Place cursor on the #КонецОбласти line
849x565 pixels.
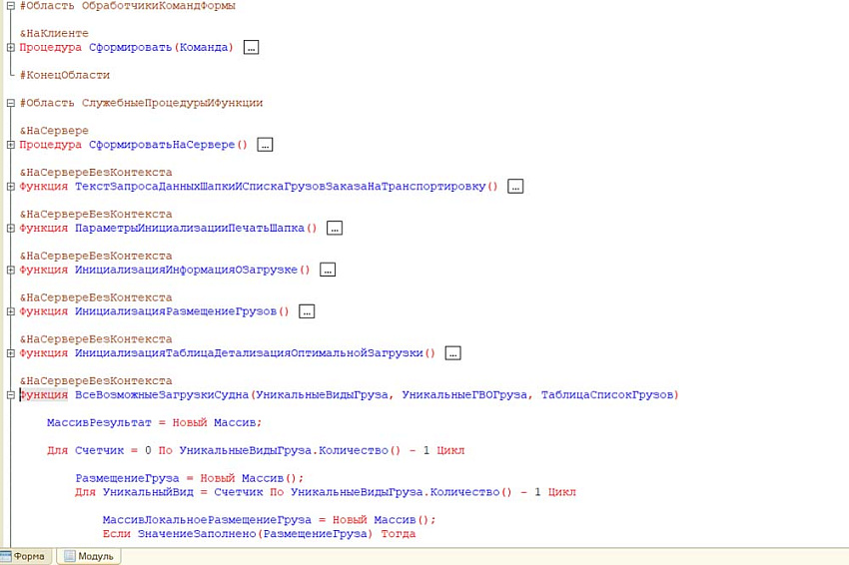tap(64, 75)
